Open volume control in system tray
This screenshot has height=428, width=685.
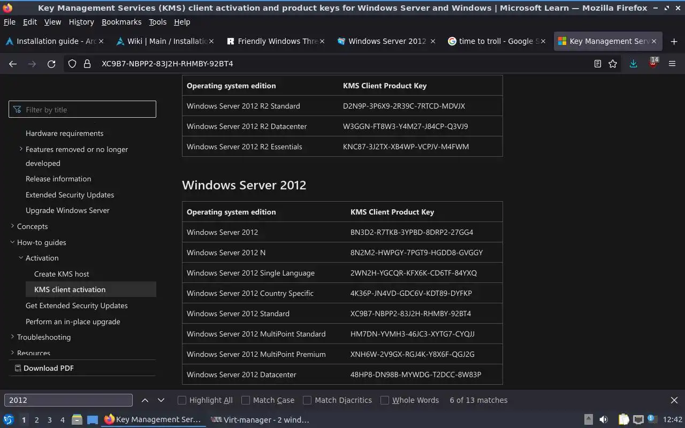[604, 420]
